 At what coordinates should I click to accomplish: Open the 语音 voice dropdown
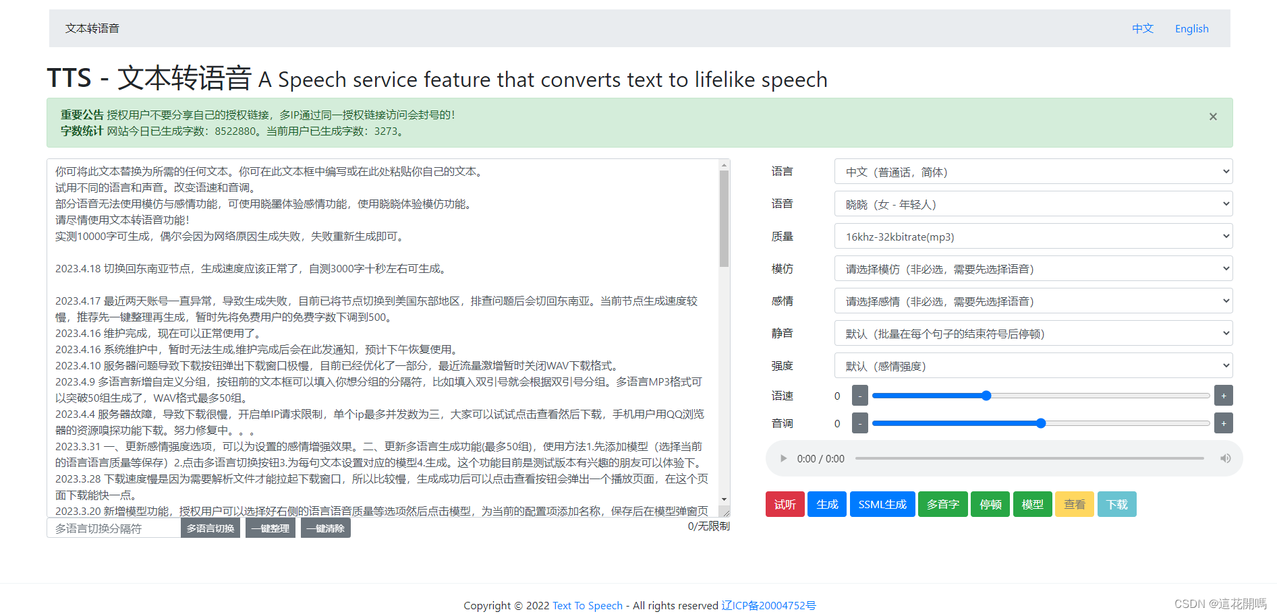tap(1033, 204)
